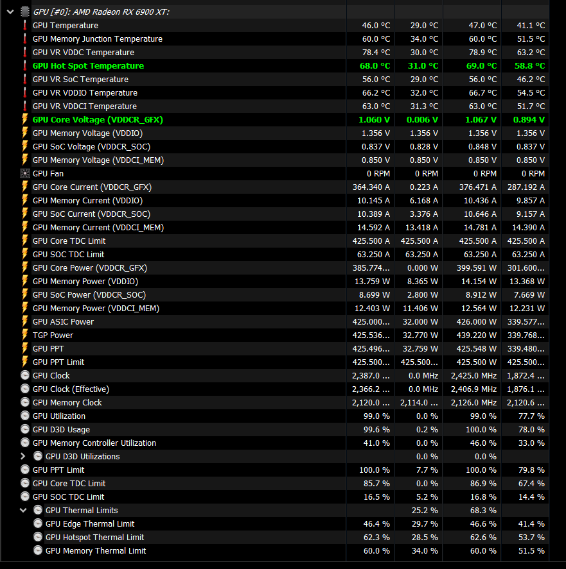Click the 2,126.0 MHz Memory Clock maximum
This screenshot has width=566, height=569.
473,403
